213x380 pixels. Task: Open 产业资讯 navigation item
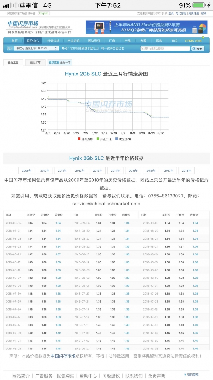tap(73, 41)
